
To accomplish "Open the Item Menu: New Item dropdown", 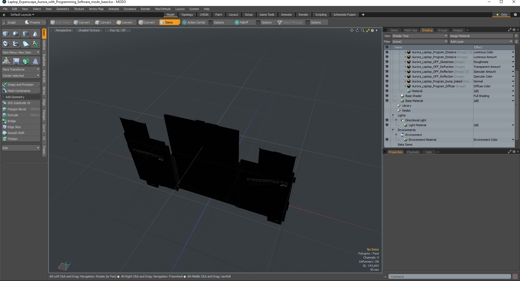I will (21, 52).
